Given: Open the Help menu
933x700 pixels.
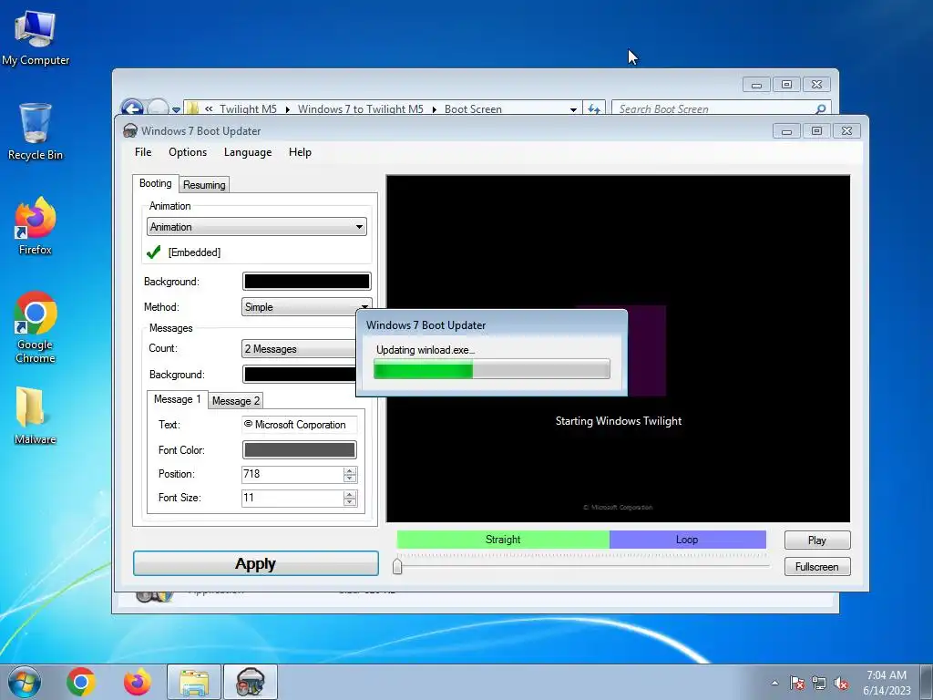Looking at the screenshot, I should (x=300, y=152).
